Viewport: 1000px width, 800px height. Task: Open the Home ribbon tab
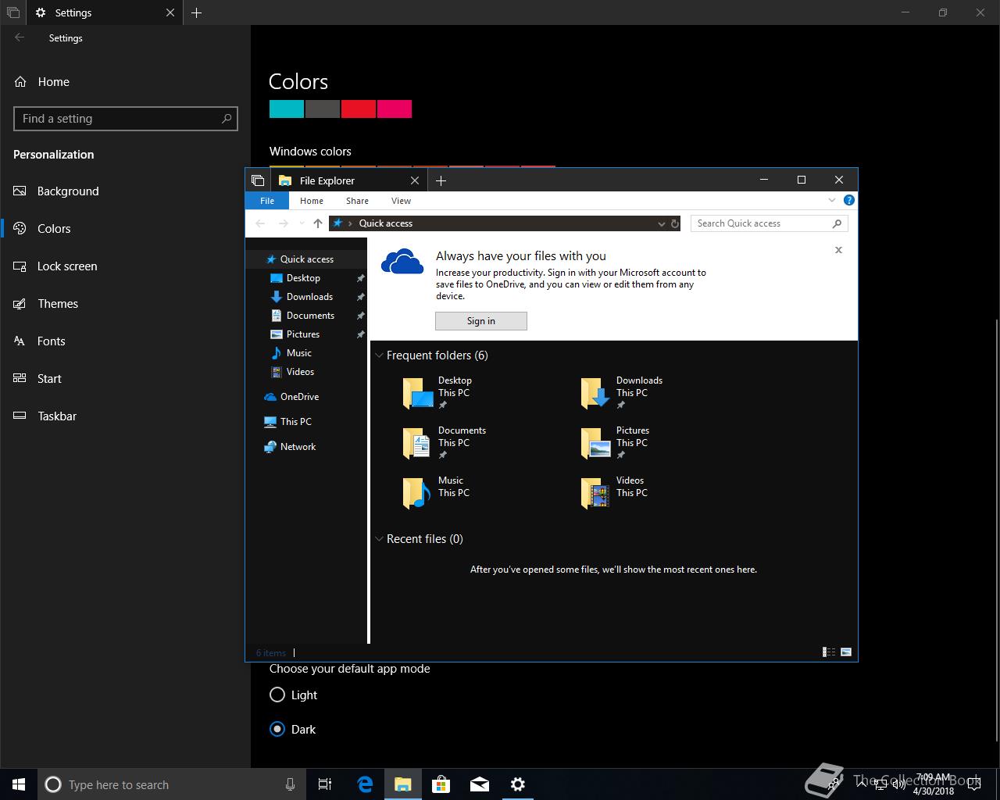[312, 201]
